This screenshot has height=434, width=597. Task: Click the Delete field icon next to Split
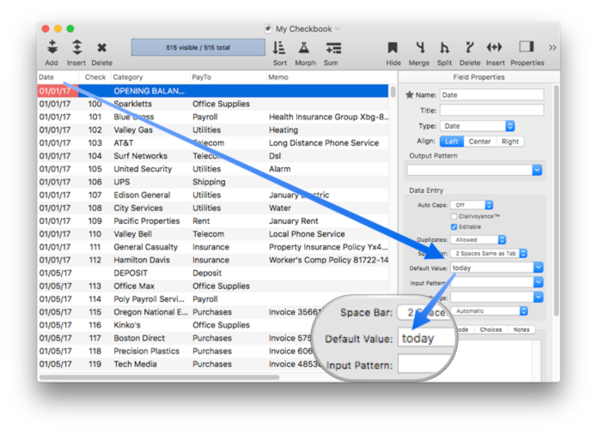tap(470, 47)
